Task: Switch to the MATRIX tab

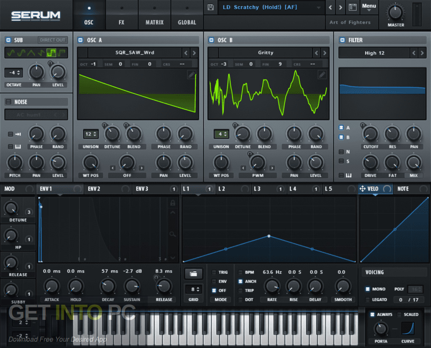Action: point(154,15)
